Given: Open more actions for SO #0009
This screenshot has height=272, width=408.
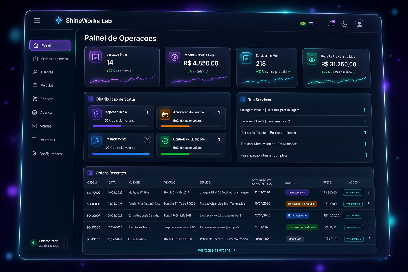Looking at the screenshot, I should tap(368, 193).
